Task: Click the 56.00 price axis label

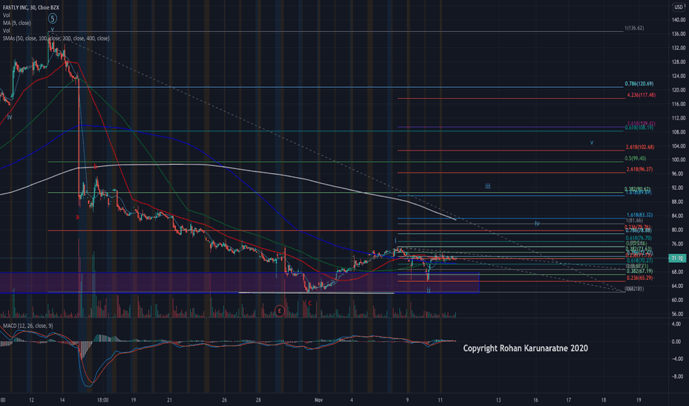Action: tap(679, 314)
